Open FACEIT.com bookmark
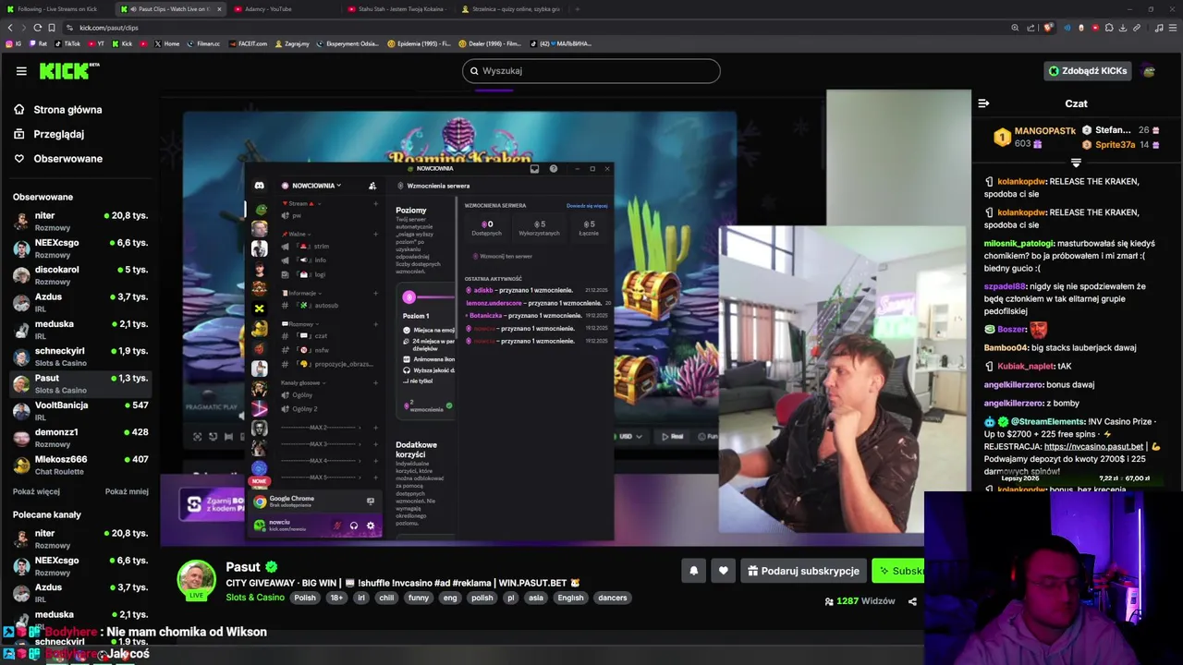This screenshot has height=665, width=1183. coord(247,43)
